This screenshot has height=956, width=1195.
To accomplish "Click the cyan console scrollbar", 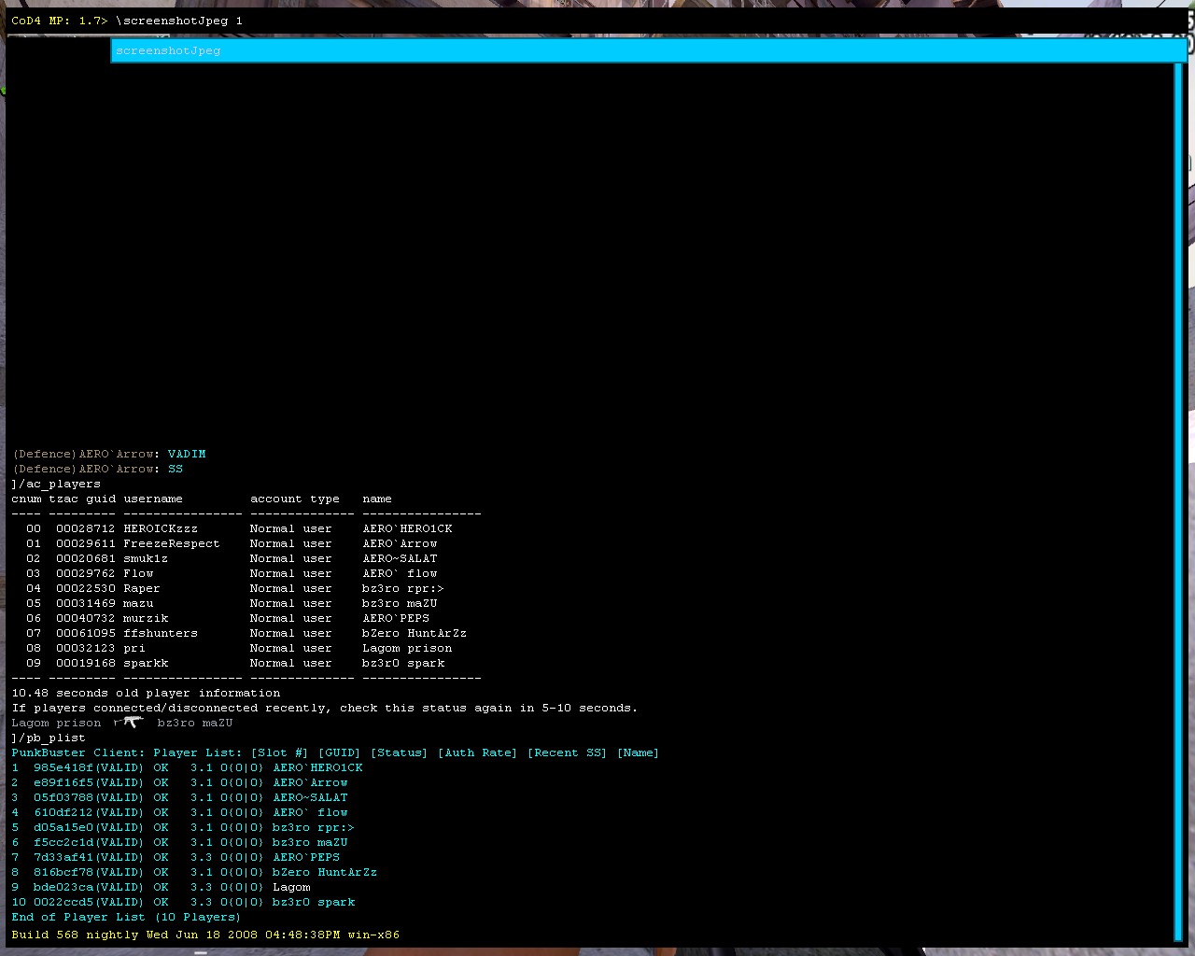I will [x=1178, y=502].
